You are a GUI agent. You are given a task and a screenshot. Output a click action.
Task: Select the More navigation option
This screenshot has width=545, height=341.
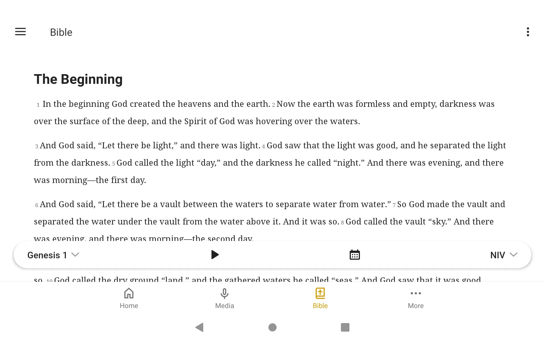tap(416, 298)
